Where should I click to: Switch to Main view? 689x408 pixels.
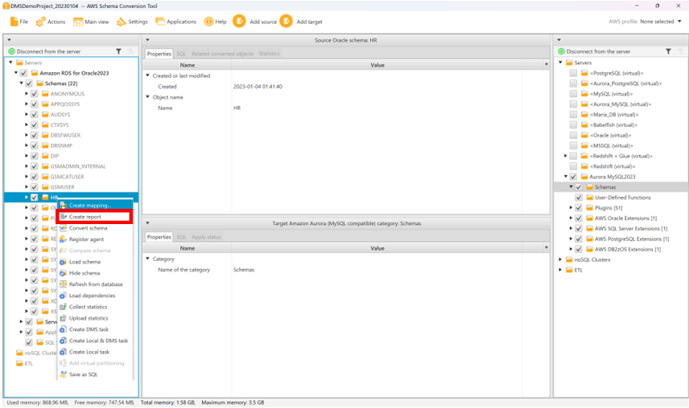[91, 22]
